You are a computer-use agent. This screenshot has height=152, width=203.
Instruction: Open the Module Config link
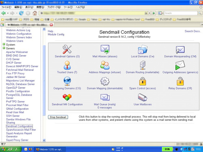56,34
